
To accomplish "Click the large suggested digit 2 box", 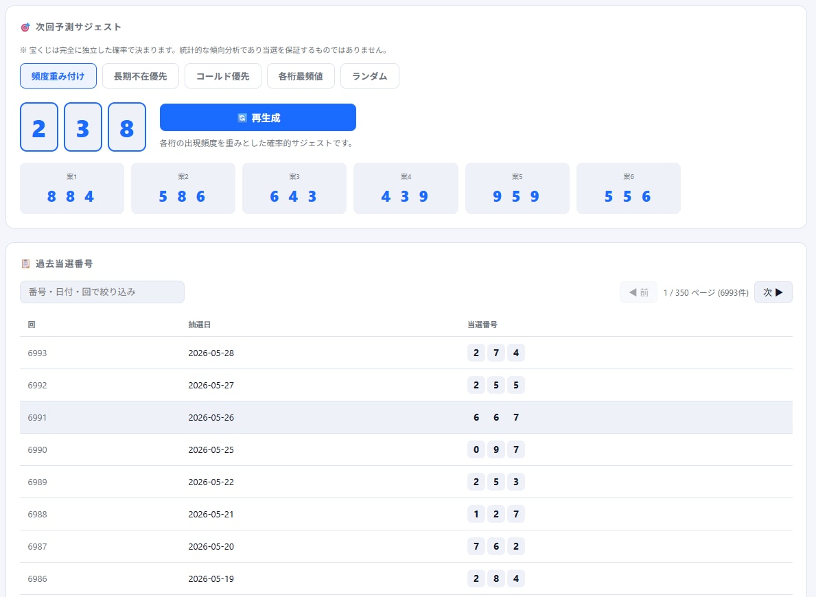I will pyautogui.click(x=39, y=127).
